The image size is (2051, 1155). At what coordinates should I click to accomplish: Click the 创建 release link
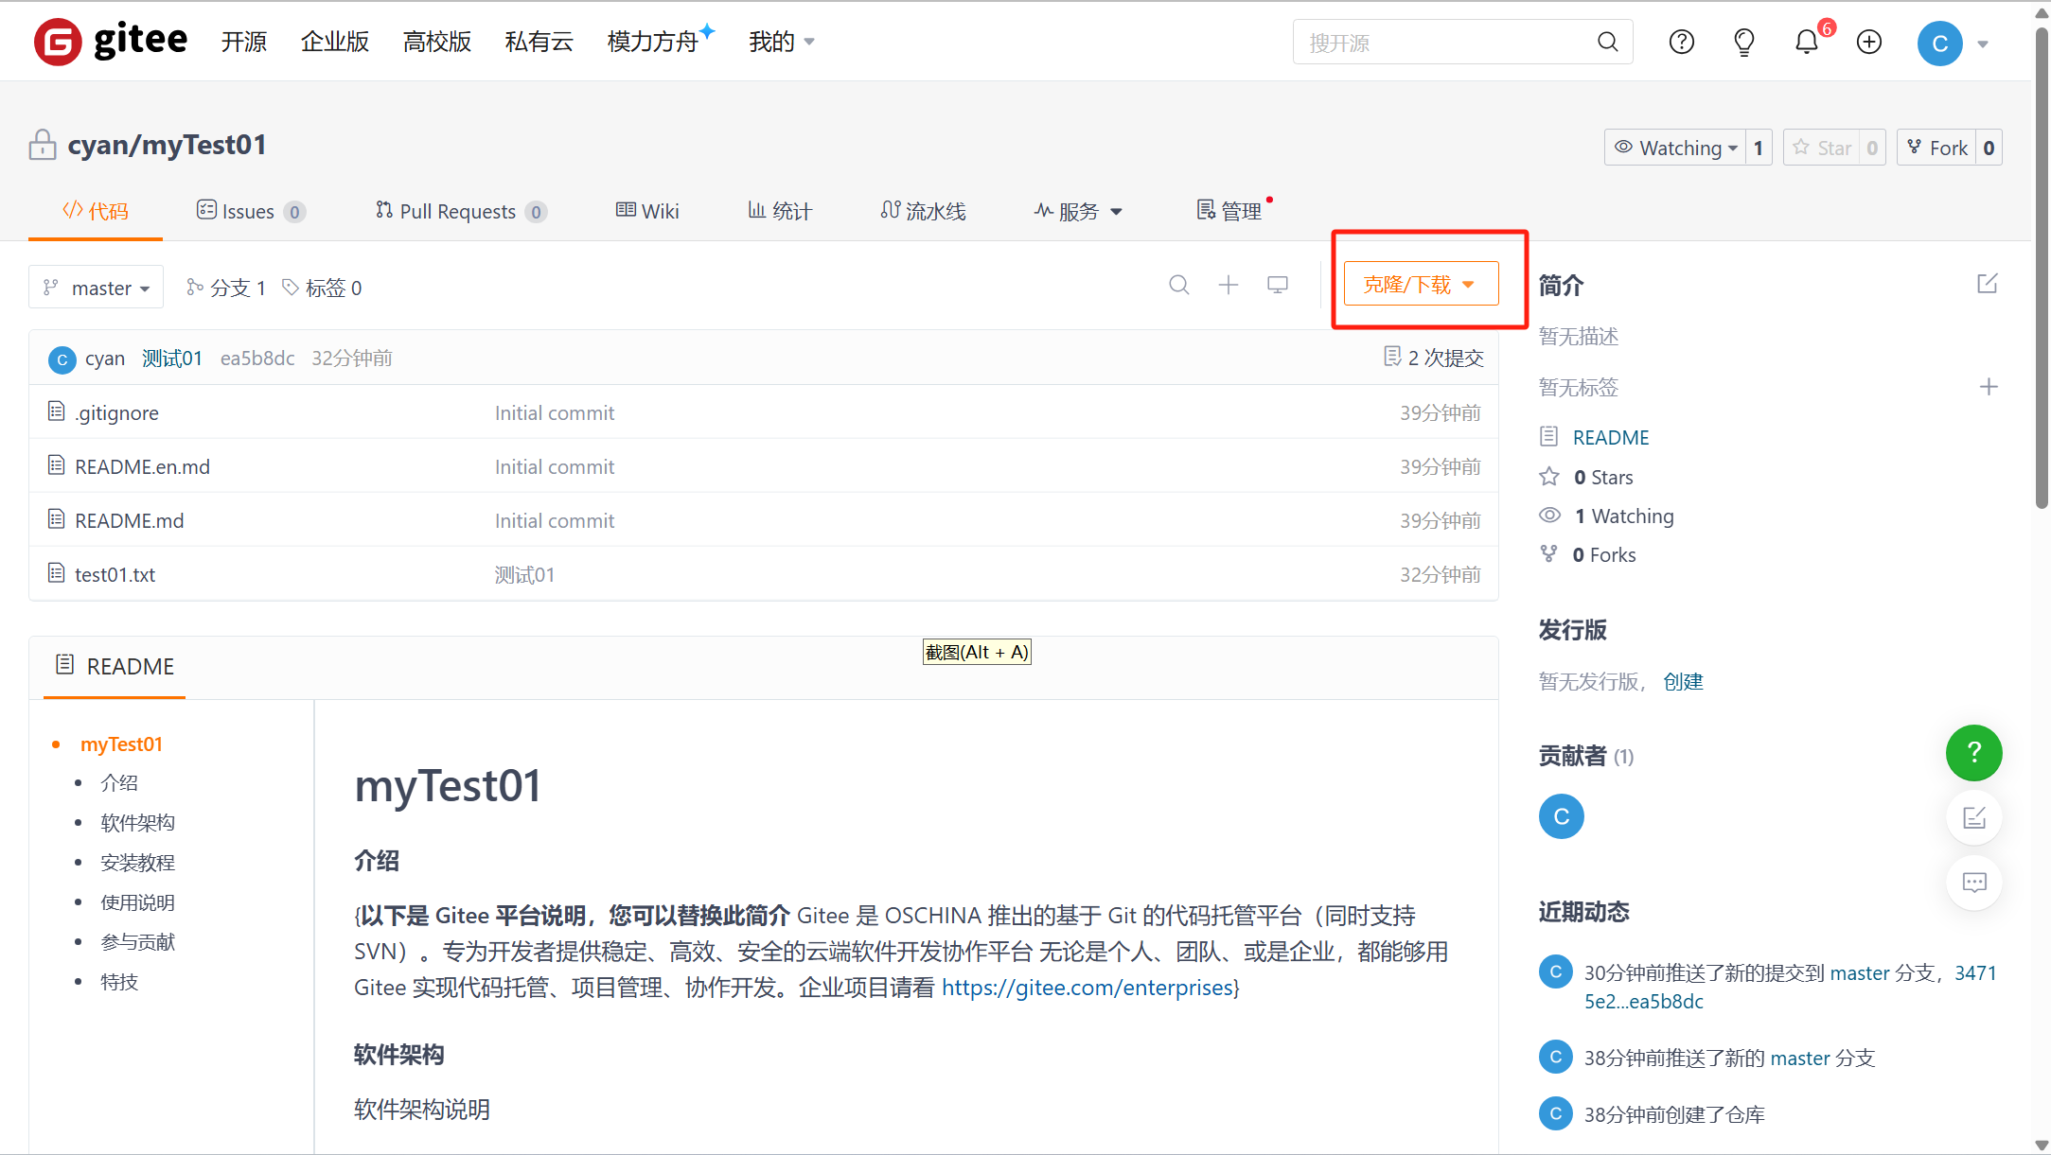[1683, 681]
